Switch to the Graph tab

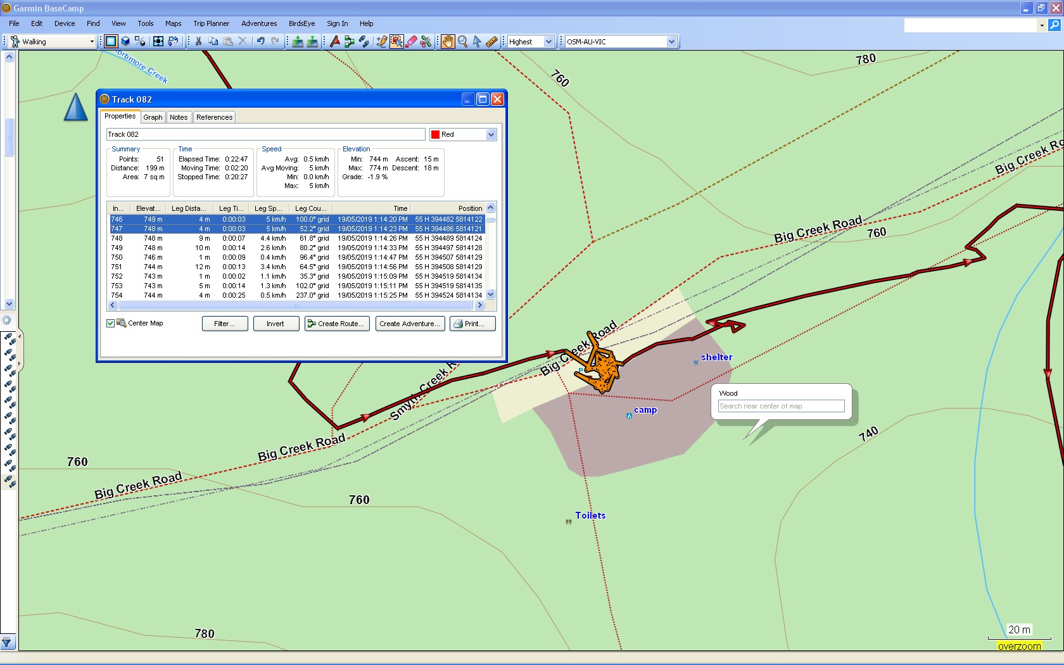point(153,117)
